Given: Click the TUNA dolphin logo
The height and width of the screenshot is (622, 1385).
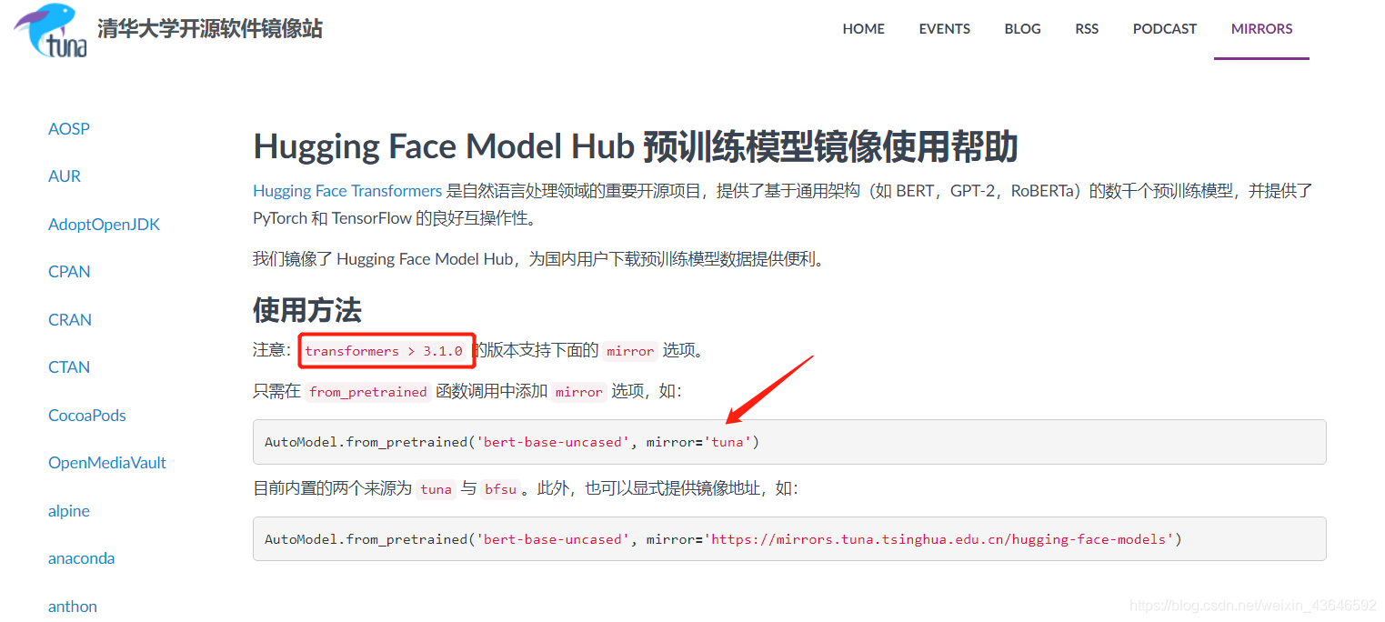Looking at the screenshot, I should pyautogui.click(x=50, y=32).
